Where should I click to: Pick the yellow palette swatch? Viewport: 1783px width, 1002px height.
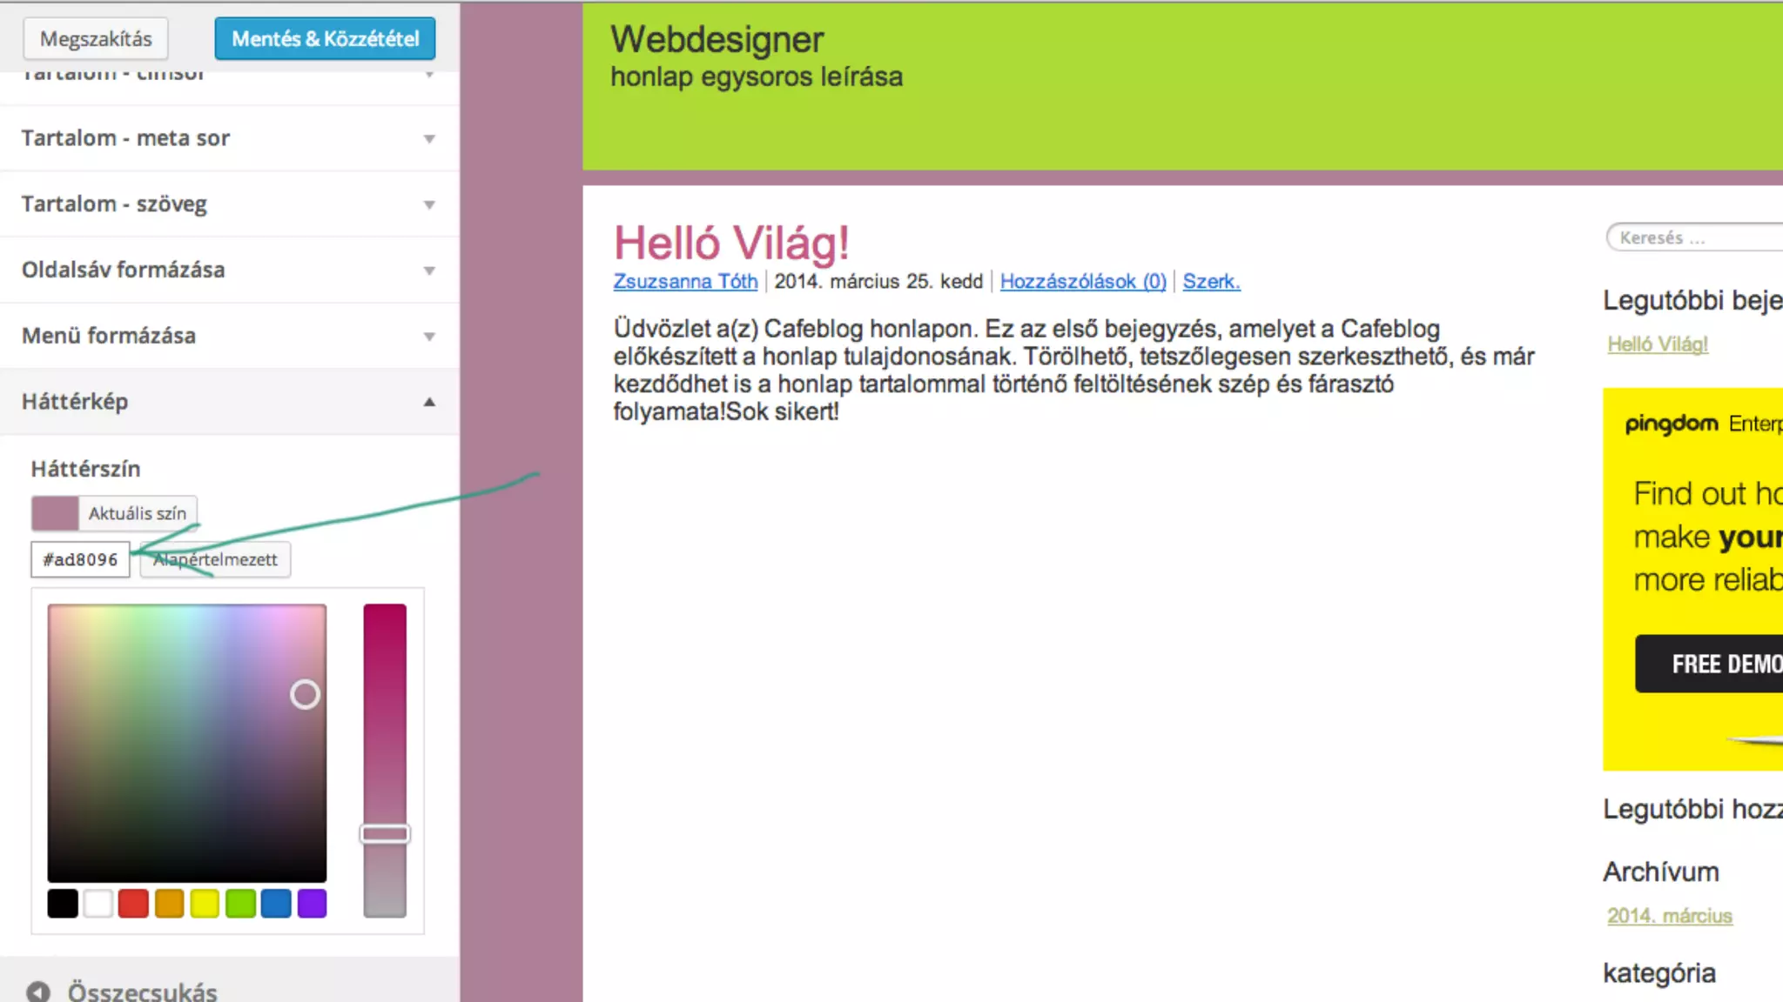pyautogui.click(x=205, y=904)
